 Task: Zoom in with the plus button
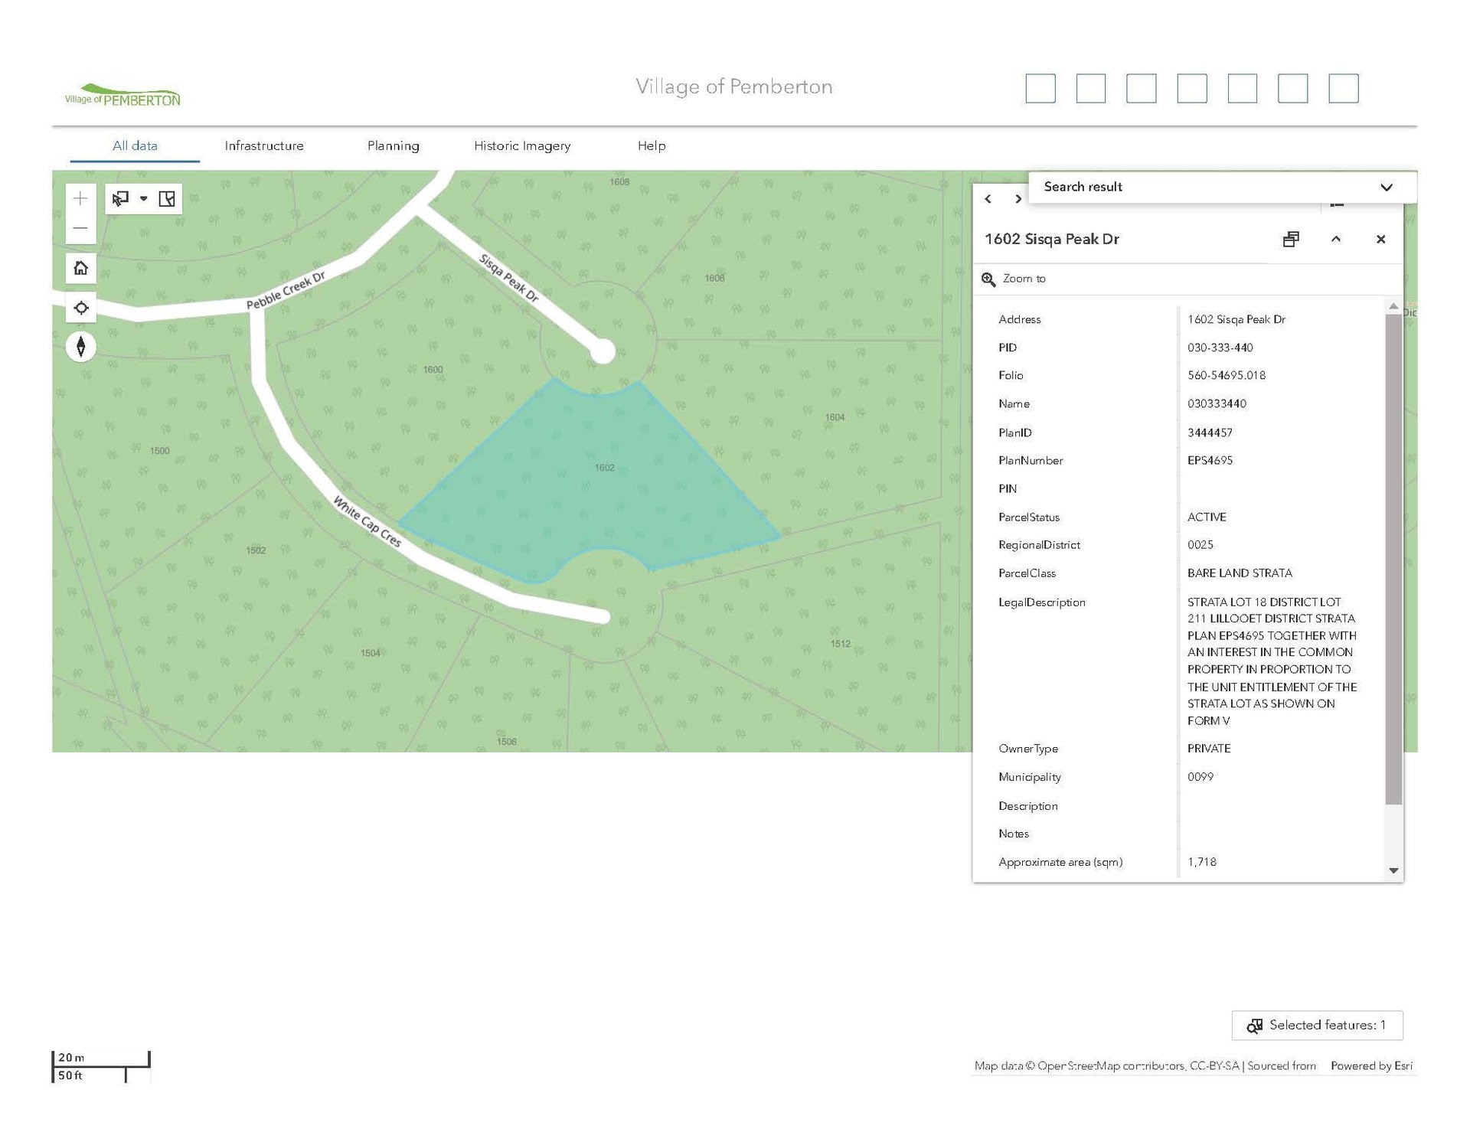point(80,199)
